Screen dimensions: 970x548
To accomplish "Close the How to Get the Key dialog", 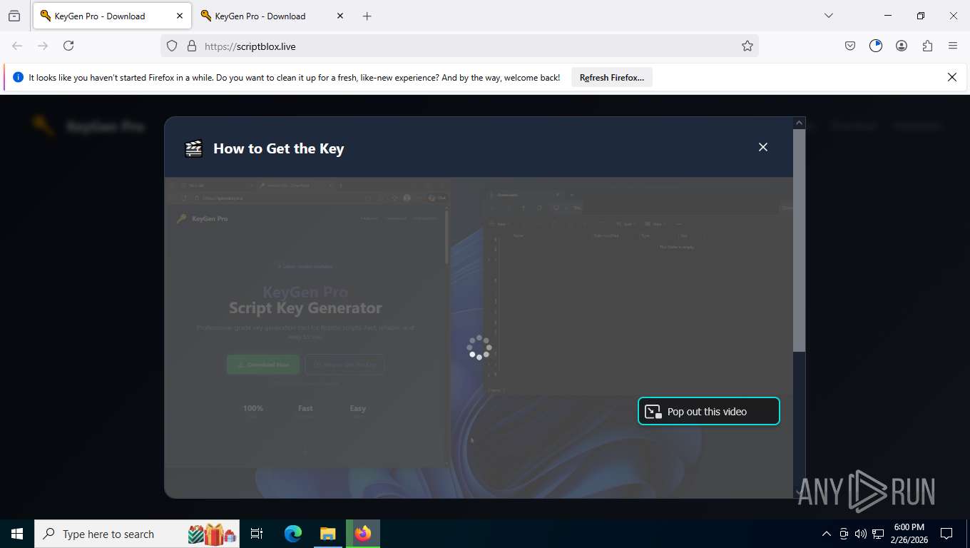I will [x=763, y=147].
